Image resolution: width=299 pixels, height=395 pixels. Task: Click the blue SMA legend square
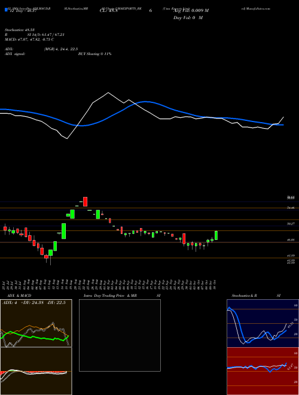6,10
